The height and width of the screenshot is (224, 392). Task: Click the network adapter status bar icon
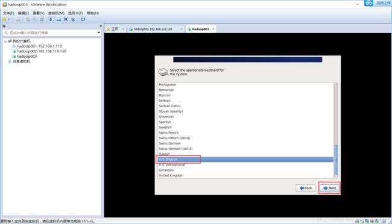click(x=367, y=221)
